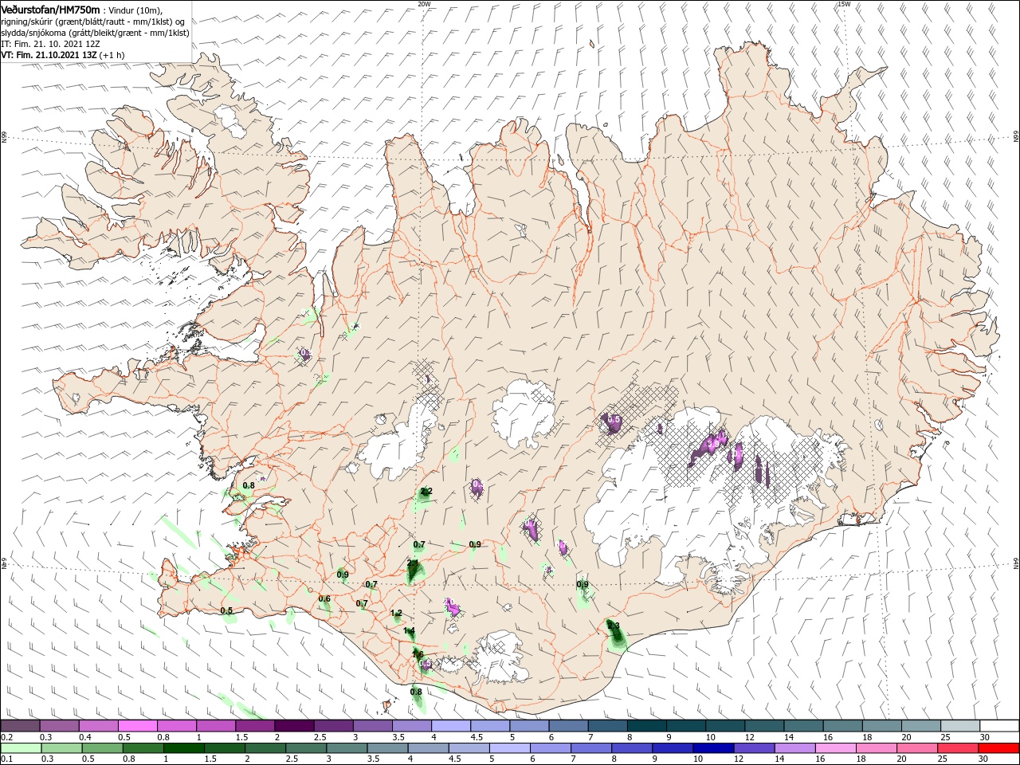The width and height of the screenshot is (1020, 765).
Task: Click the 2.3 precipitation value on south coast
Action: pos(614,626)
